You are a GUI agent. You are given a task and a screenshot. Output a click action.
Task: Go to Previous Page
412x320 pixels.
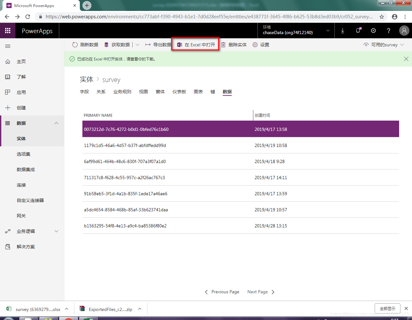(x=222, y=292)
